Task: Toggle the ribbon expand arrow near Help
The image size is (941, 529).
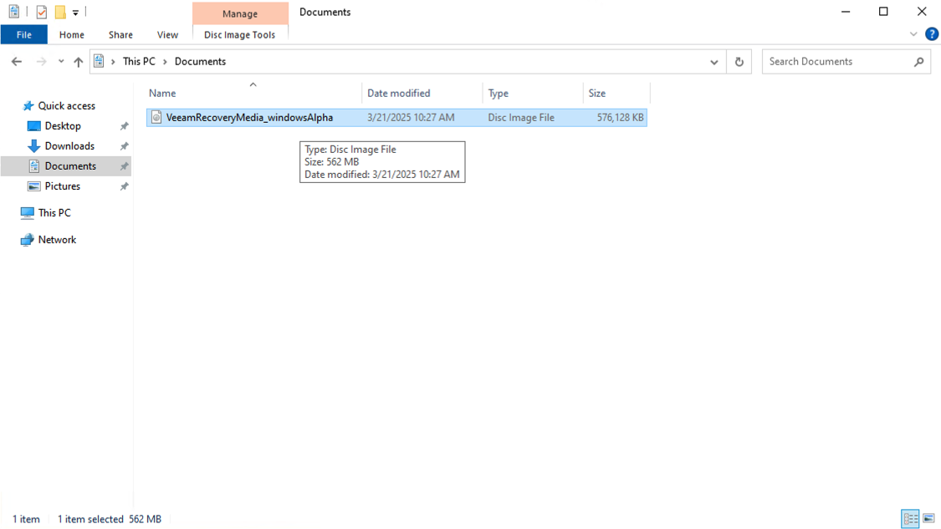Action: point(913,34)
